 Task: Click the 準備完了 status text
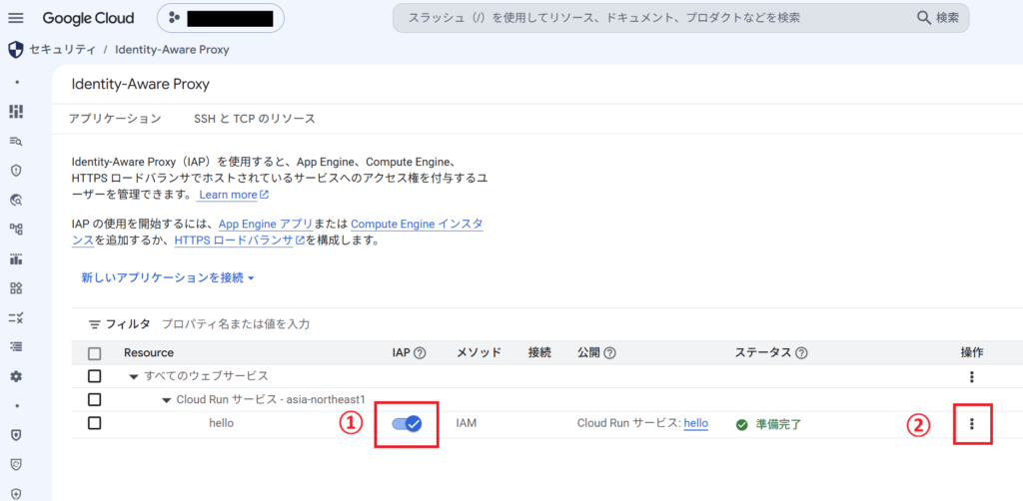[x=778, y=425]
